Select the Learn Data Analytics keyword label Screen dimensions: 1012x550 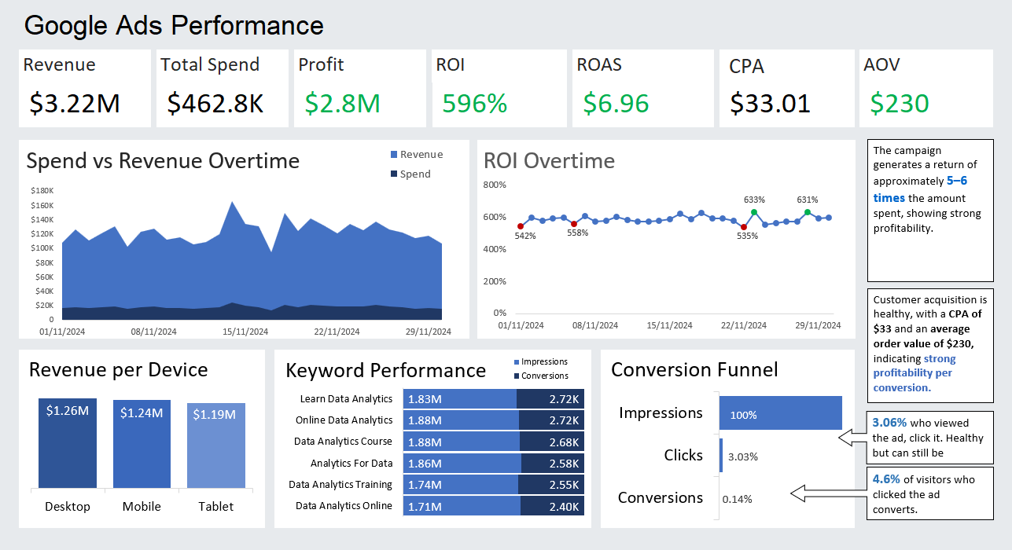[x=346, y=399]
